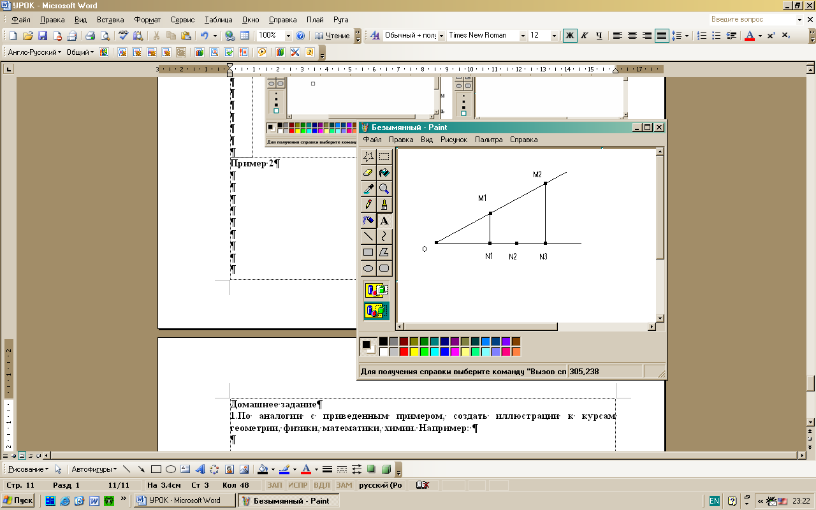Toggle Italic formatting in Word

click(x=584, y=36)
